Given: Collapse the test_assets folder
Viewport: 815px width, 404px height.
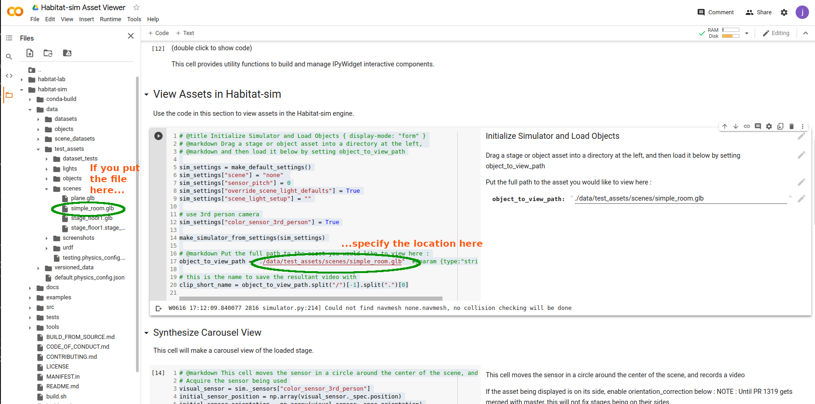Looking at the screenshot, I should point(38,149).
